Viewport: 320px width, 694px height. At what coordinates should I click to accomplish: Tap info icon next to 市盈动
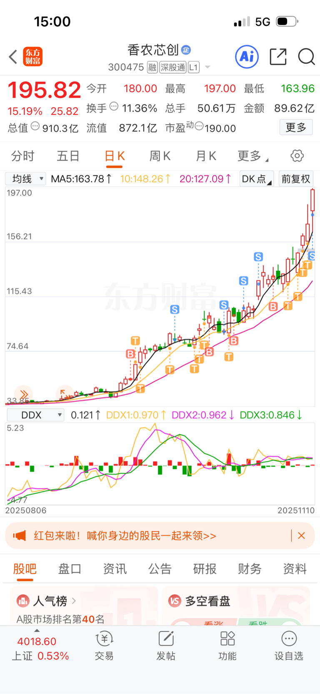coord(200,126)
